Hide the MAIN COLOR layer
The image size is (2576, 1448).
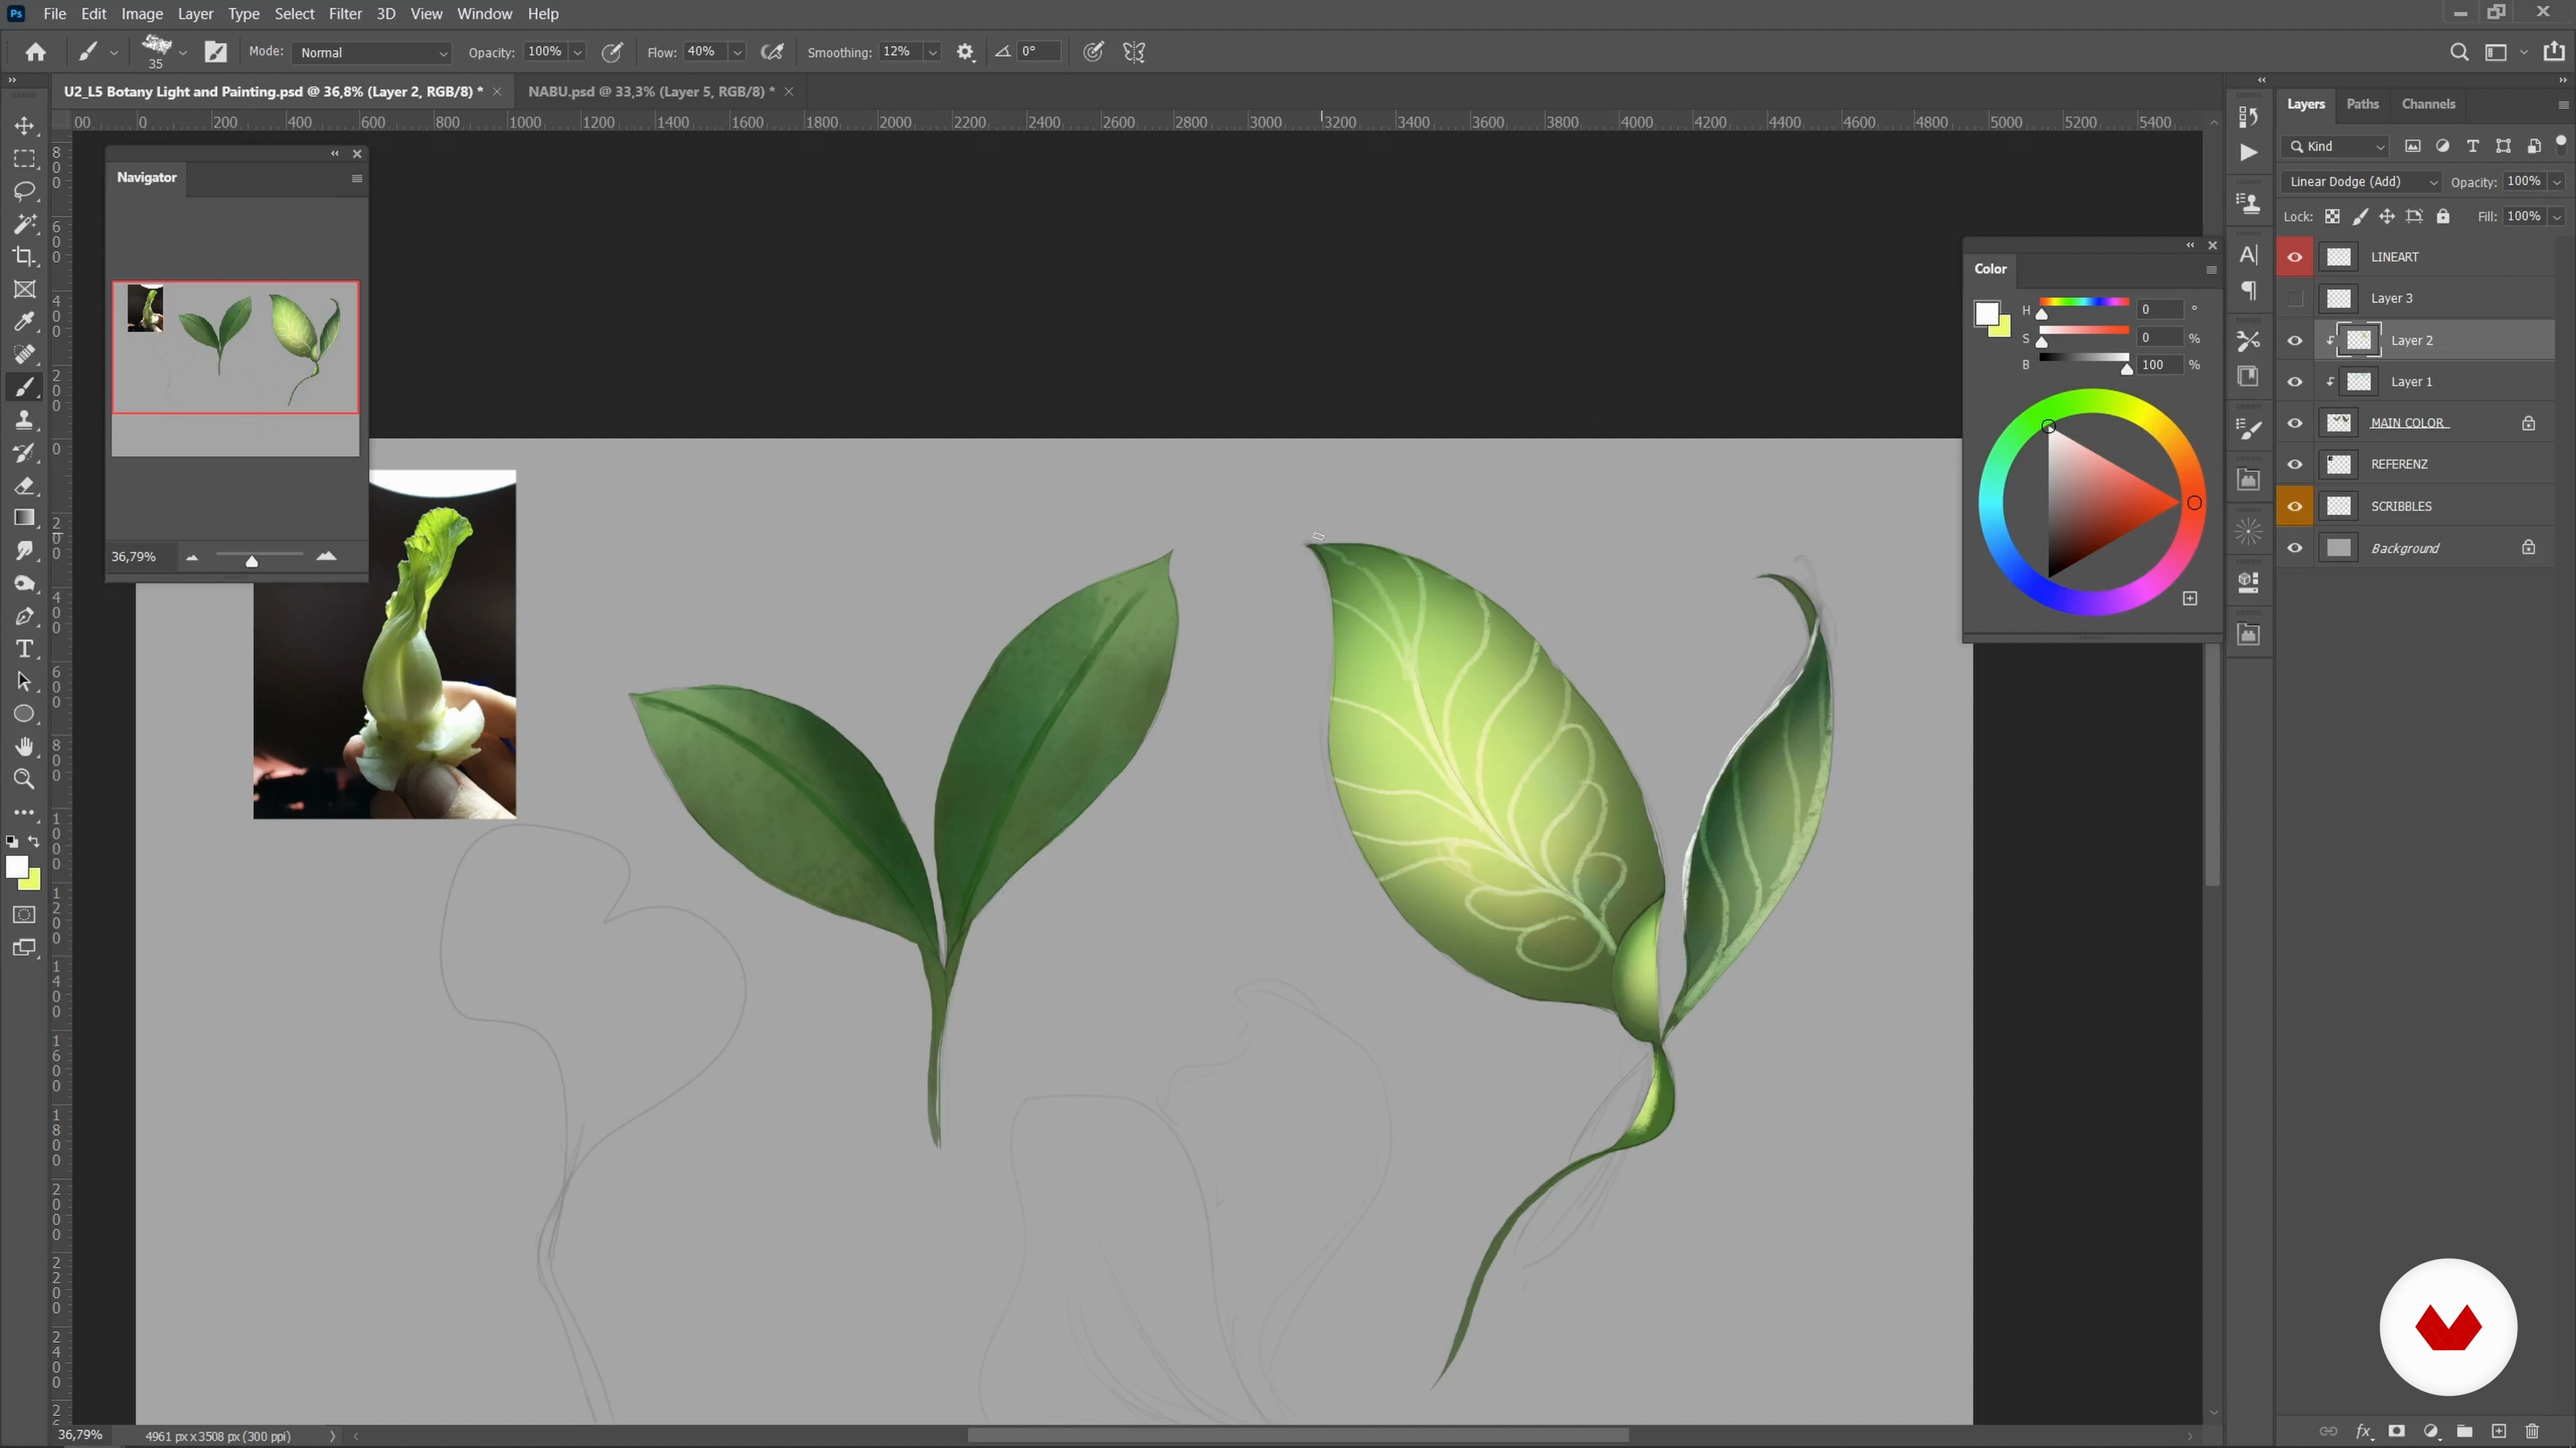[x=2295, y=424]
